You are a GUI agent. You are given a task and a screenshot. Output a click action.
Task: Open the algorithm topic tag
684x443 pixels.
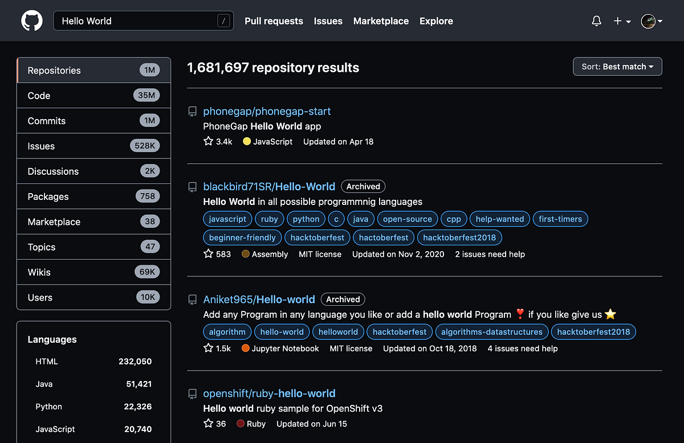(x=227, y=331)
